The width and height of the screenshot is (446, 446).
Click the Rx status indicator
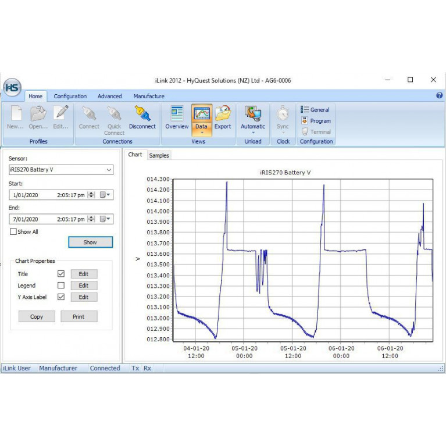[147, 368]
